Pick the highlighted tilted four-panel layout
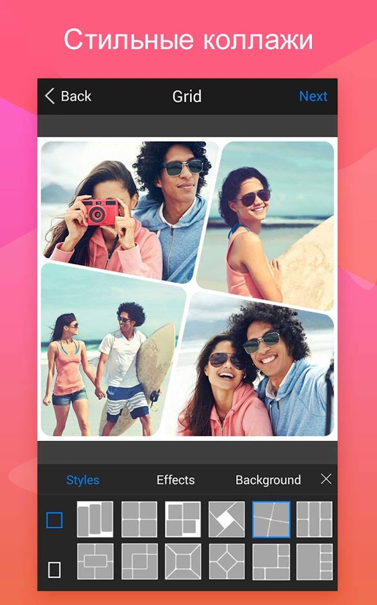The image size is (377, 605). (271, 519)
